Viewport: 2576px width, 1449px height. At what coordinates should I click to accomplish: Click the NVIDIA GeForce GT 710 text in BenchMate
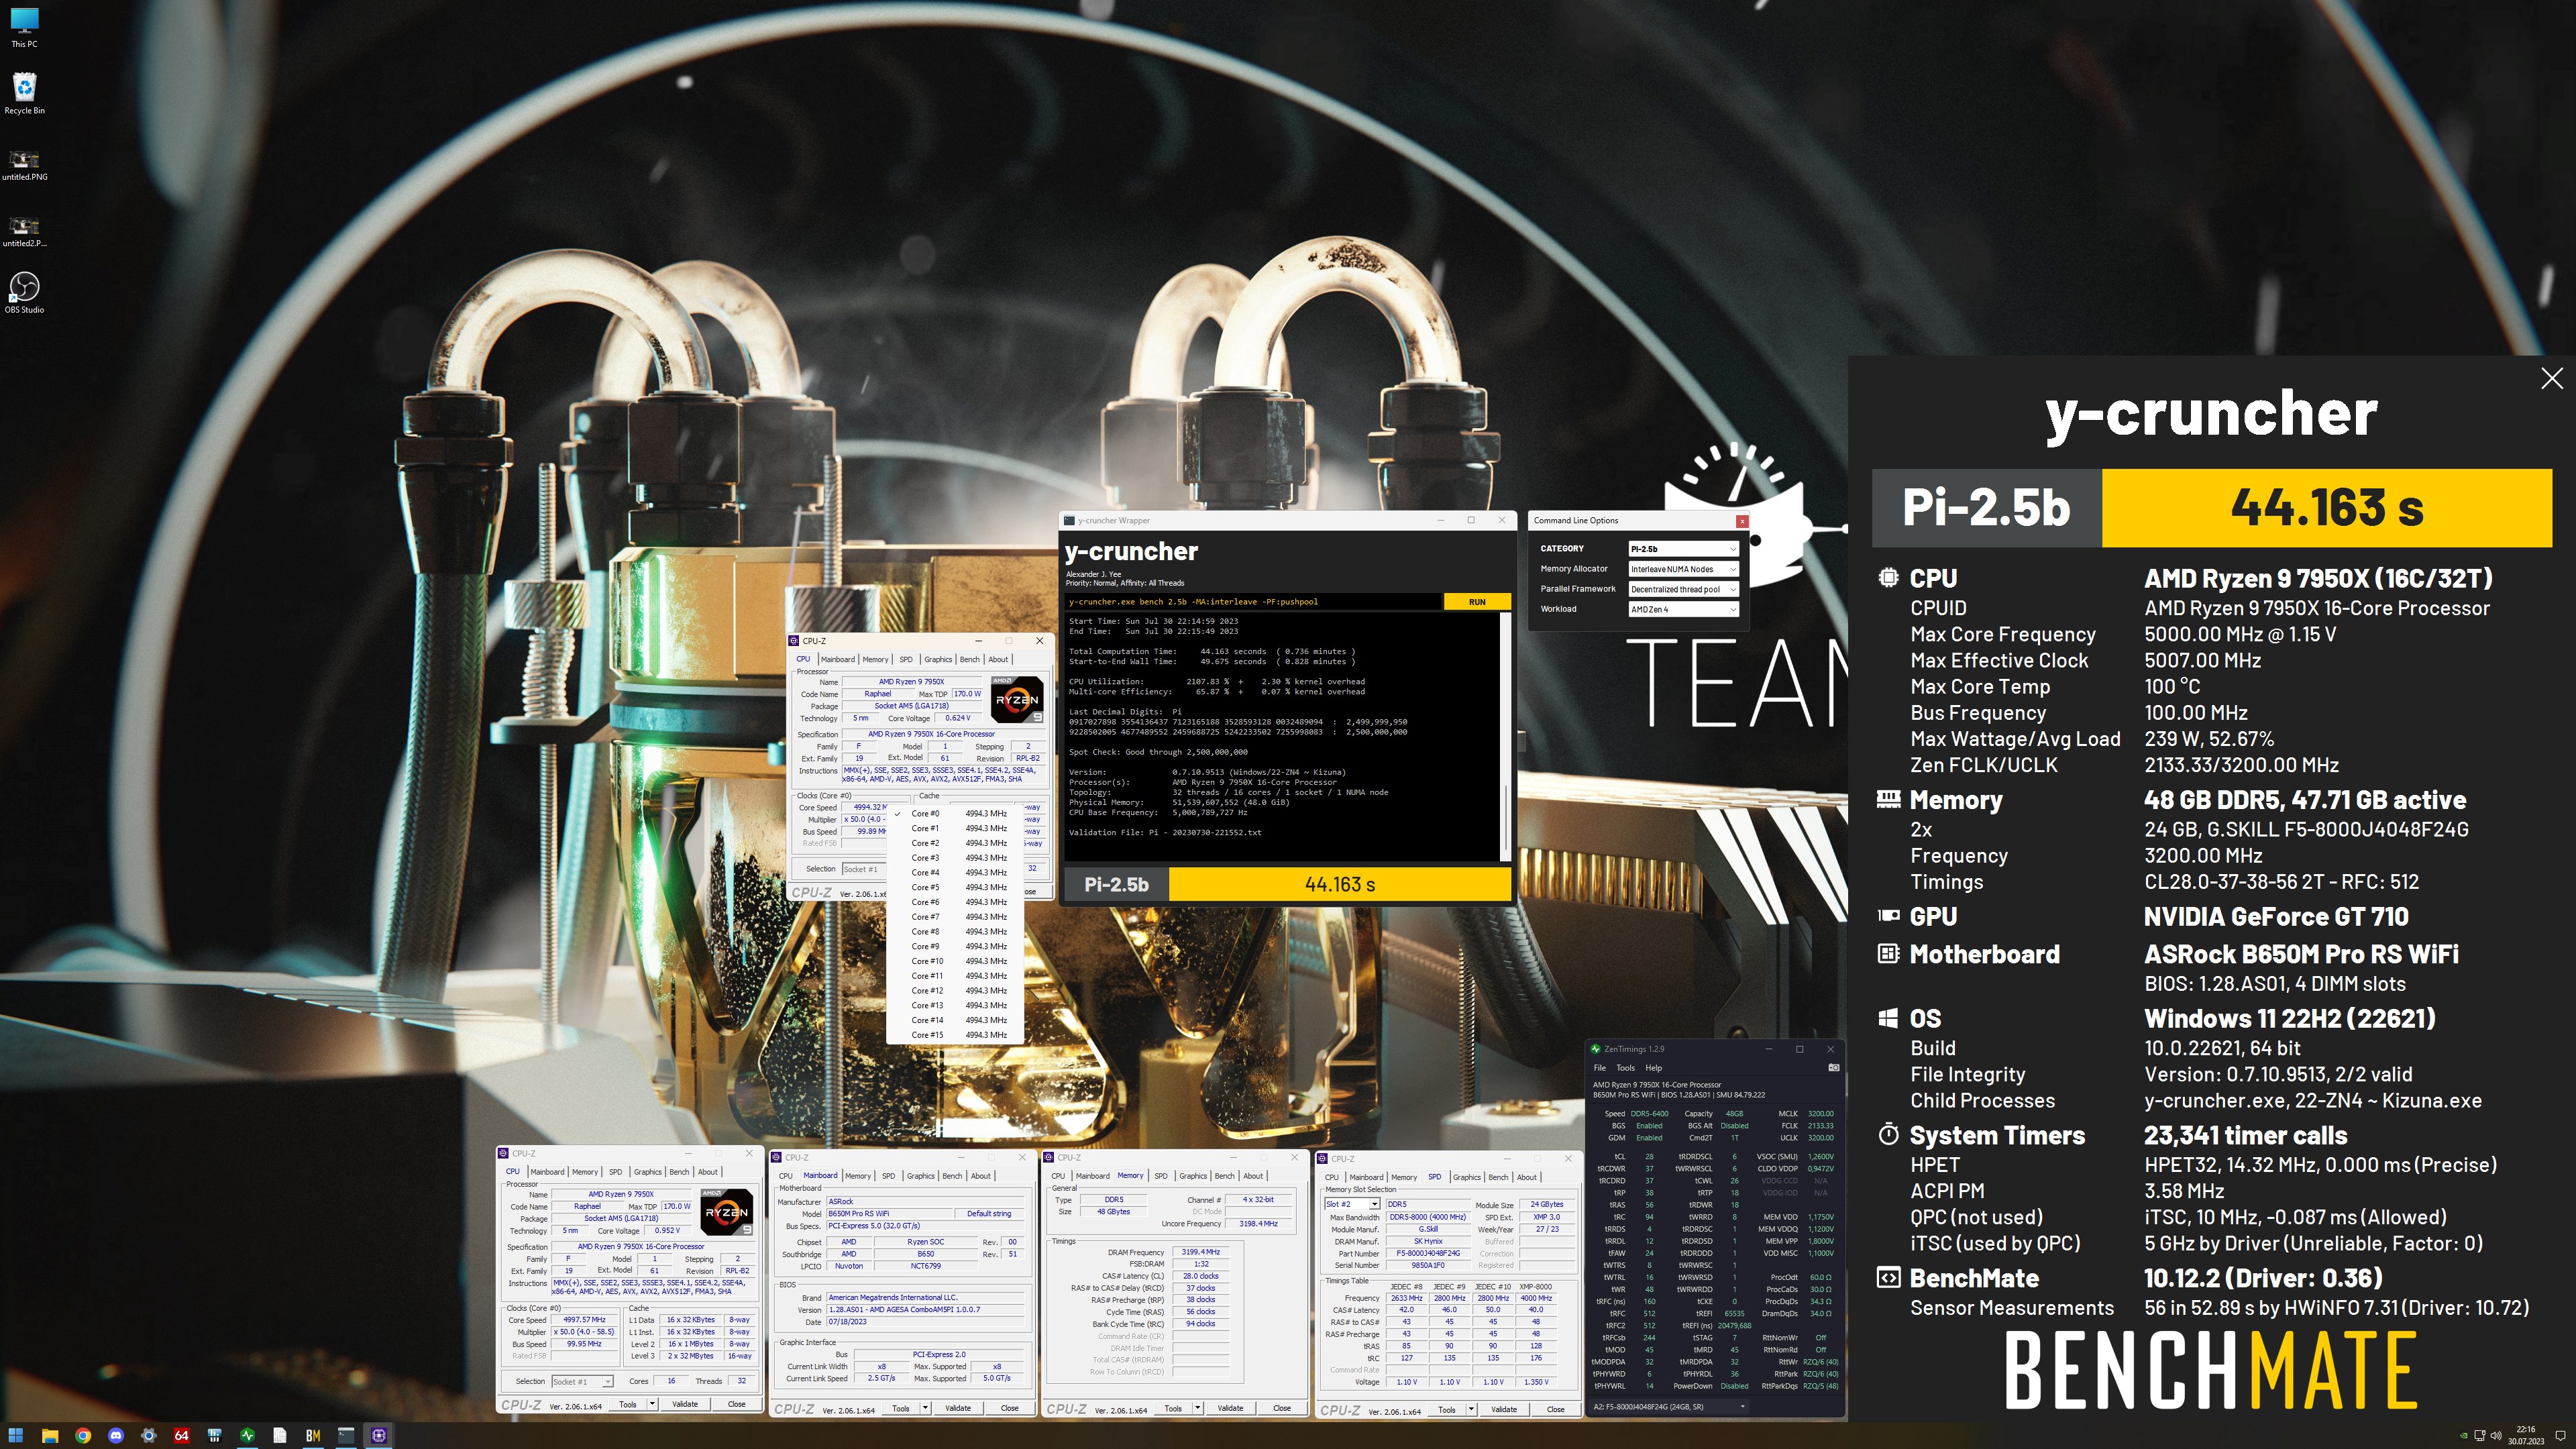coord(2276,917)
